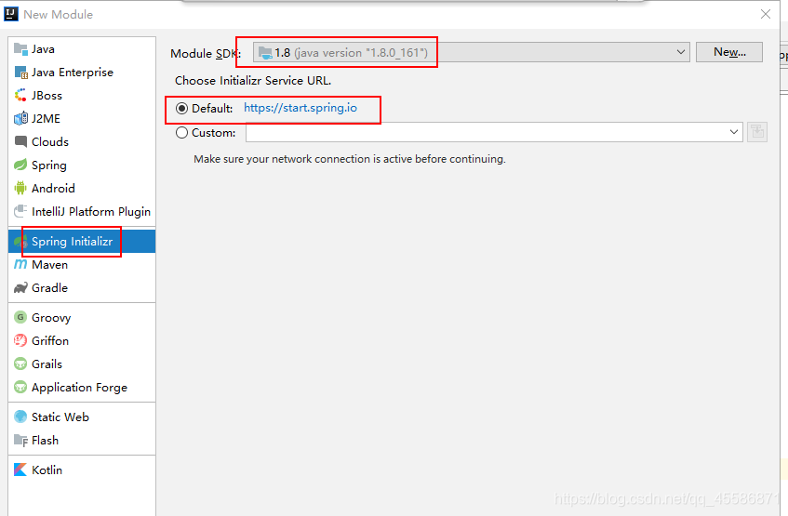Click the Java Enterprise icon
This screenshot has height=516, width=788.
click(x=20, y=73)
